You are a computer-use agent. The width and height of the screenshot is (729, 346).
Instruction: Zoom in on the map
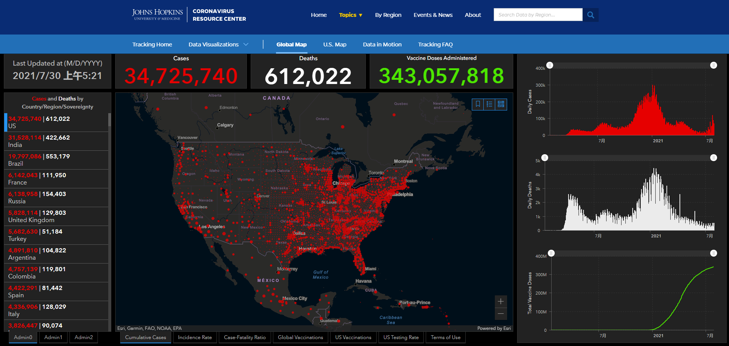(501, 302)
